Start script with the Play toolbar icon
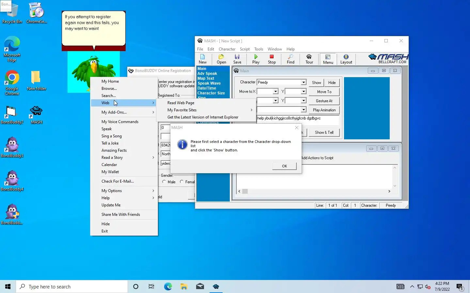 [x=256, y=59]
